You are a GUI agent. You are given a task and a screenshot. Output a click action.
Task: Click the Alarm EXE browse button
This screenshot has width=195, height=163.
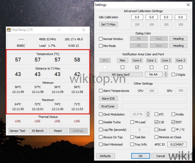pos(108,99)
